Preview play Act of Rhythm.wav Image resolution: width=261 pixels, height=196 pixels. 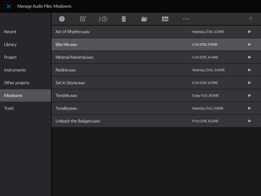click(x=249, y=32)
